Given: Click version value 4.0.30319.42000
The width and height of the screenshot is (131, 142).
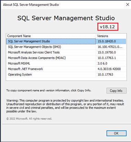Looking at the screenshot, I should coord(109,69).
